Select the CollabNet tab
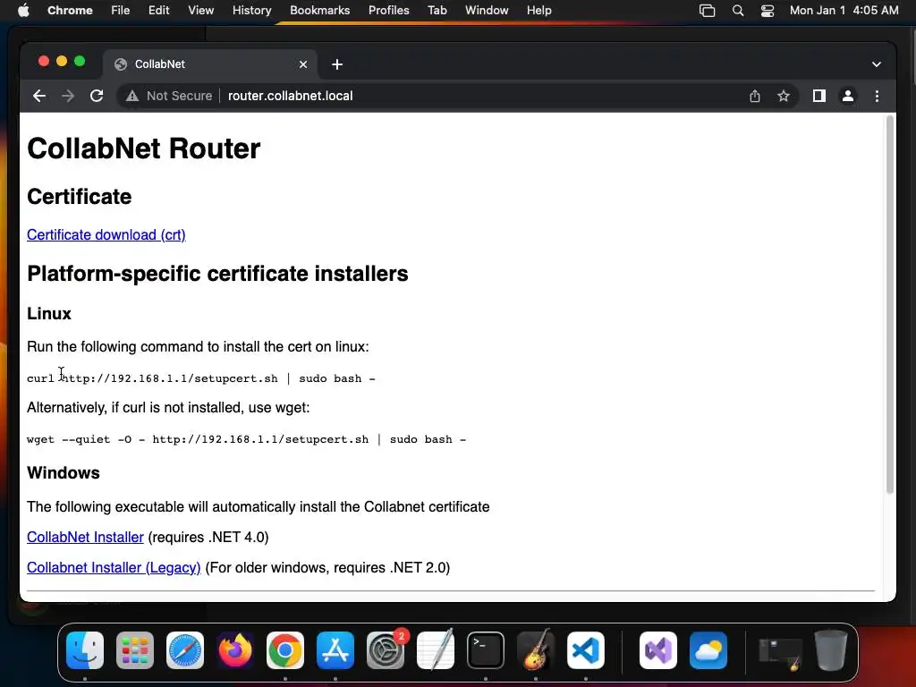The image size is (916, 687). tap(210, 64)
